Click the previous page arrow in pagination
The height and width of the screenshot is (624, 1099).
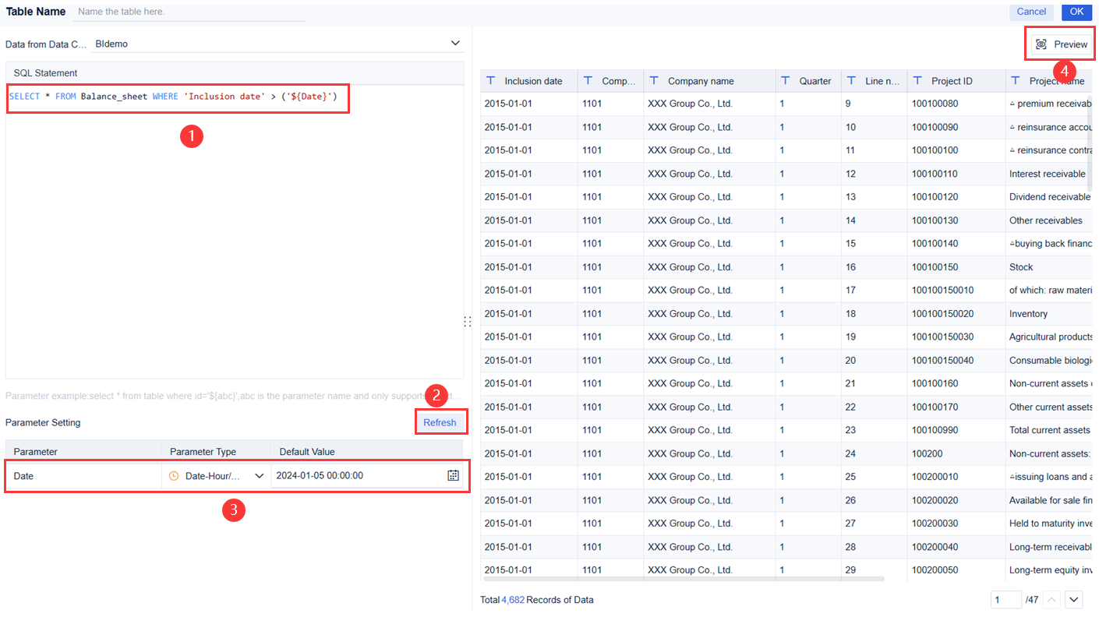coord(1053,599)
